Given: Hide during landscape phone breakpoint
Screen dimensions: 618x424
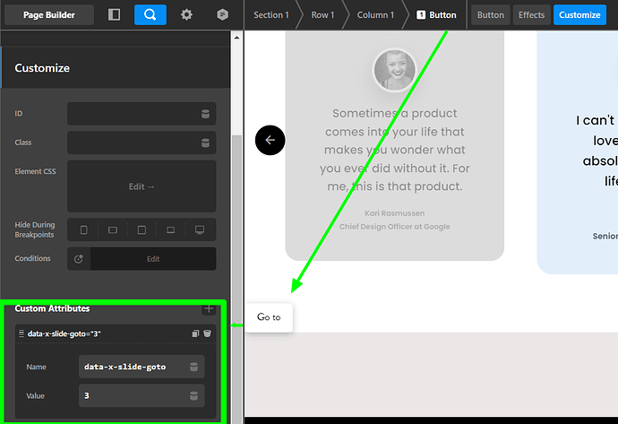Looking at the screenshot, I should coord(113,230).
